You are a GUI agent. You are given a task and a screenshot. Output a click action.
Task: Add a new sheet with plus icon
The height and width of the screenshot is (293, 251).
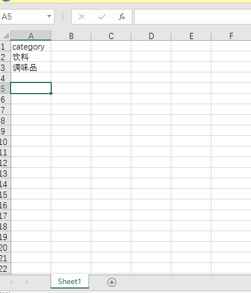(x=112, y=282)
